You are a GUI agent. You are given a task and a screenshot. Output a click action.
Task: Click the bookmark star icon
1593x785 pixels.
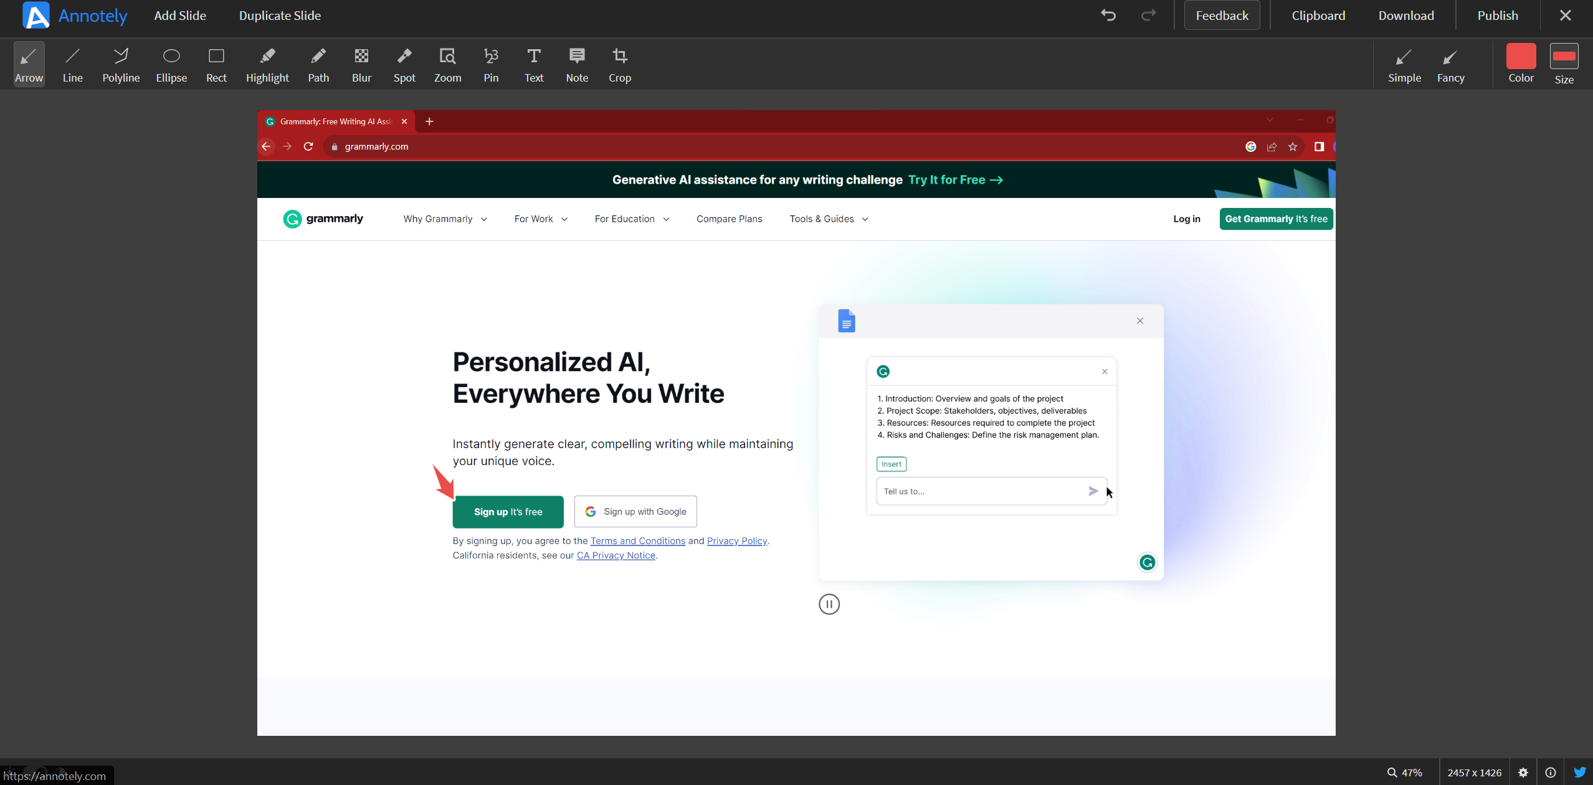click(1293, 147)
